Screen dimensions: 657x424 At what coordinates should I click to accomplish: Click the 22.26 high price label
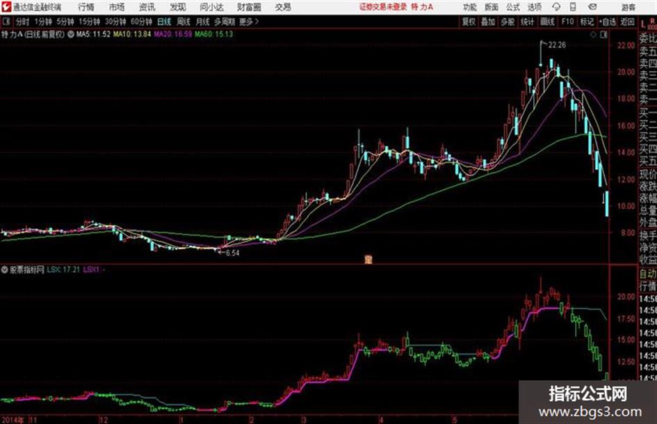(x=558, y=45)
